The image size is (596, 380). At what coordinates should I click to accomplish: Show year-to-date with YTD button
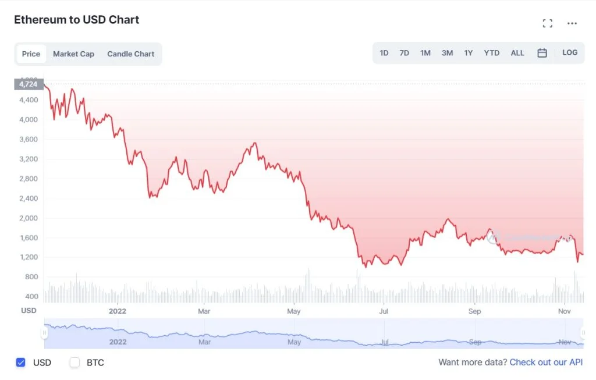[x=492, y=53]
